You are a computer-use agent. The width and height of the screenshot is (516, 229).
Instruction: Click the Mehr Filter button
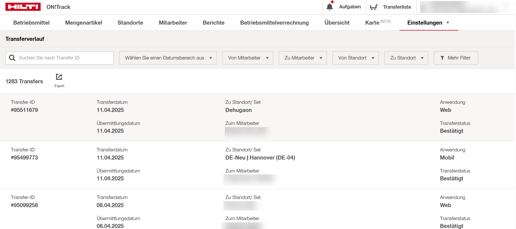[456, 58]
